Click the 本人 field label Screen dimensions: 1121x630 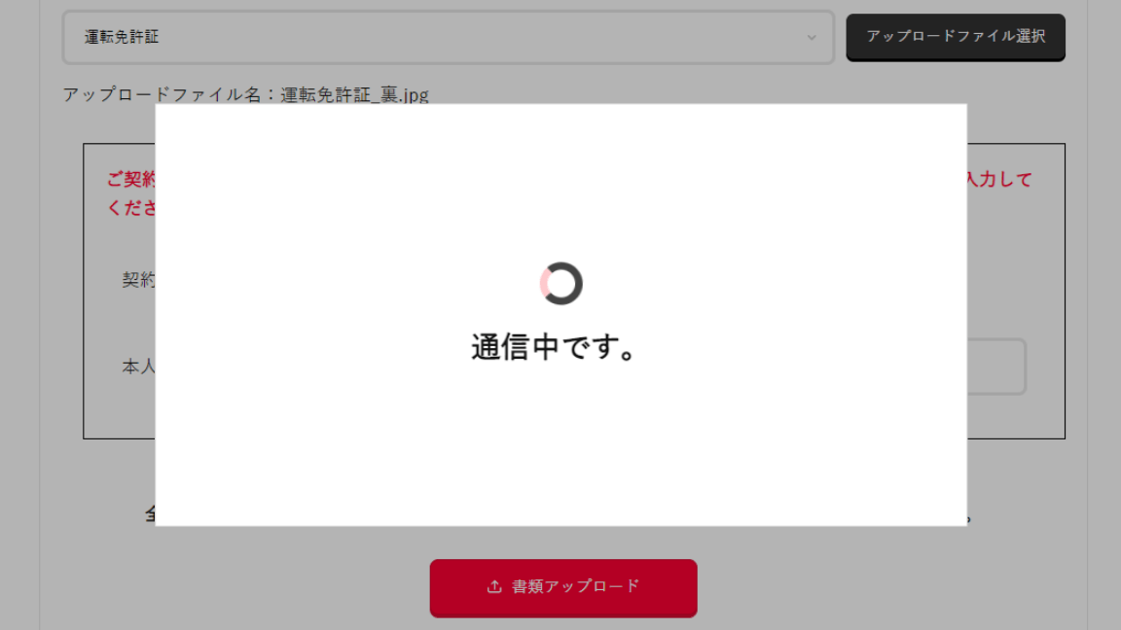tap(138, 367)
